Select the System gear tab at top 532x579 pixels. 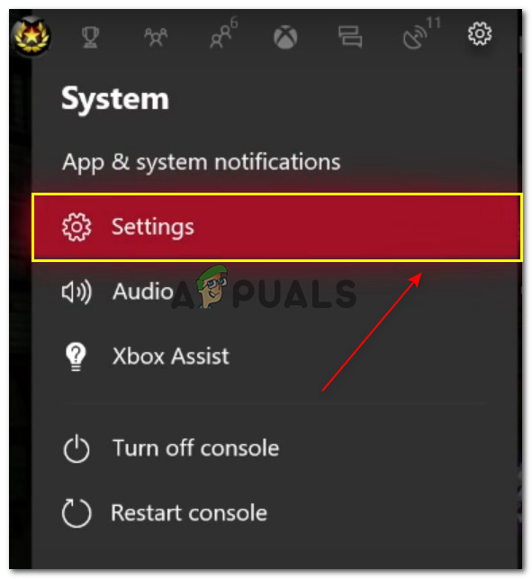pos(480,33)
